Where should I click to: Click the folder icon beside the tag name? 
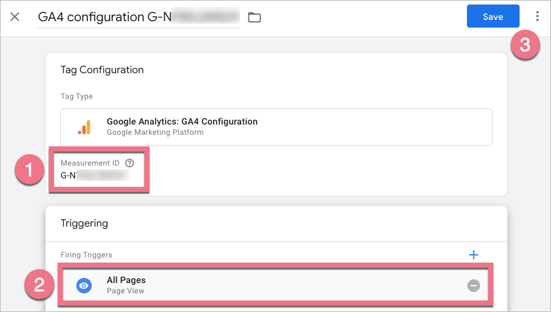(x=255, y=17)
